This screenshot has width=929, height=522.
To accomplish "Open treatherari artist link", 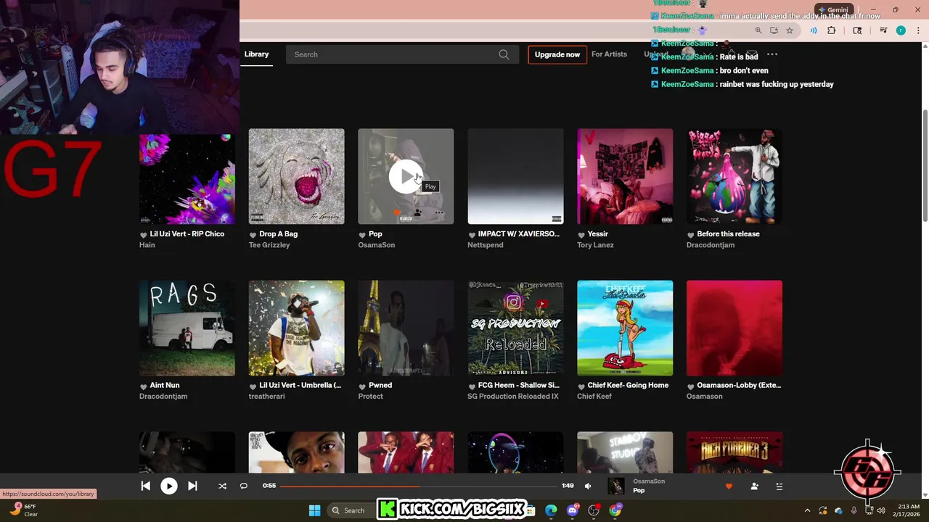I will click(267, 397).
